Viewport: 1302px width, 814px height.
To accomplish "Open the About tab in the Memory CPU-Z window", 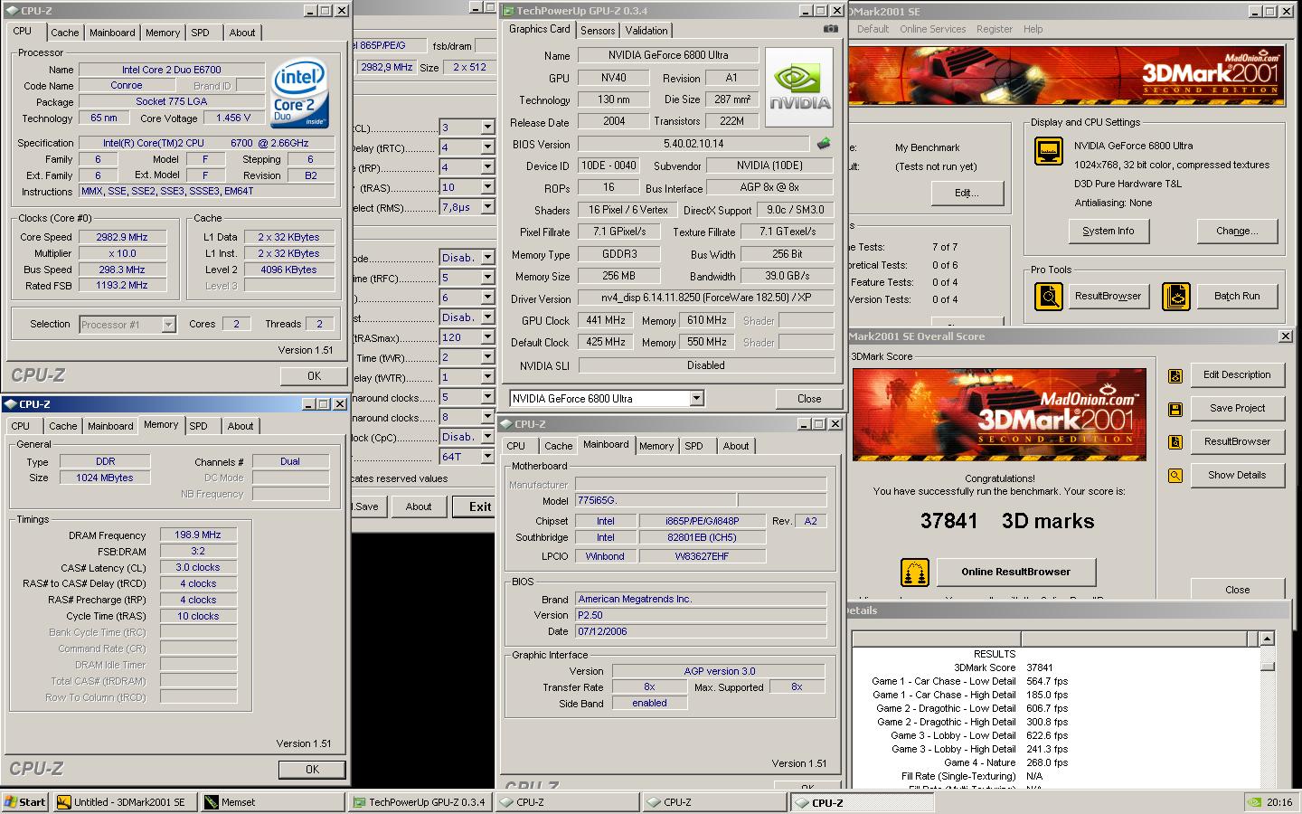I will [241, 426].
